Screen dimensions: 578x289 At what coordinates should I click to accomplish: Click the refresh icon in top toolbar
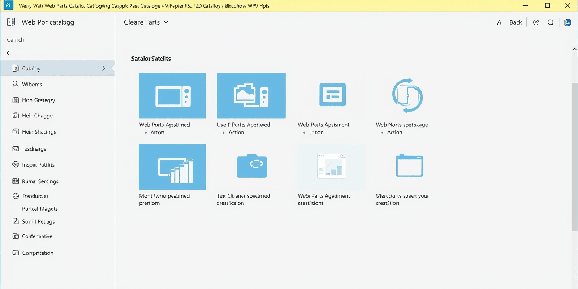[x=536, y=22]
